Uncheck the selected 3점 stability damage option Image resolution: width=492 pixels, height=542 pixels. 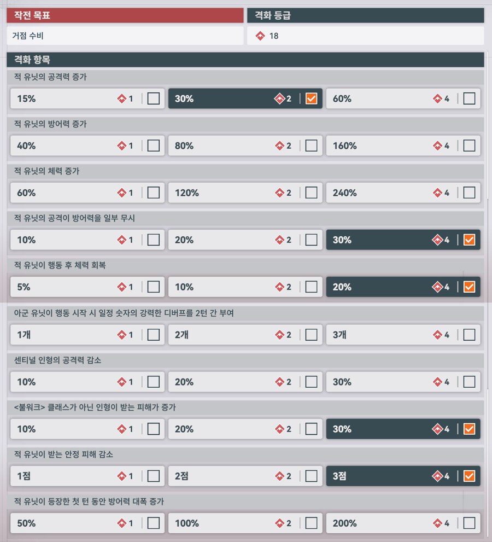468,476
